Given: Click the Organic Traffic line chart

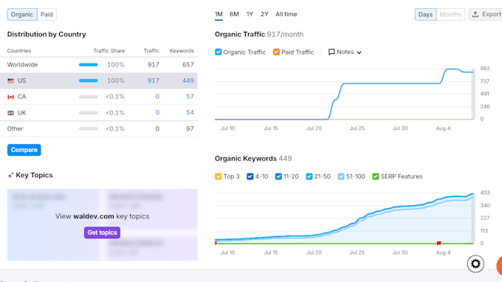Looking at the screenshot, I should pyautogui.click(x=344, y=94).
